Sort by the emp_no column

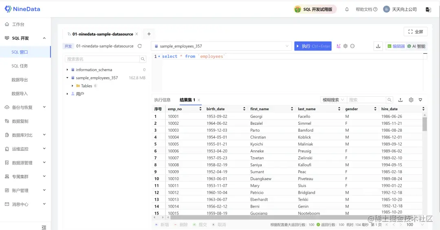200,109
